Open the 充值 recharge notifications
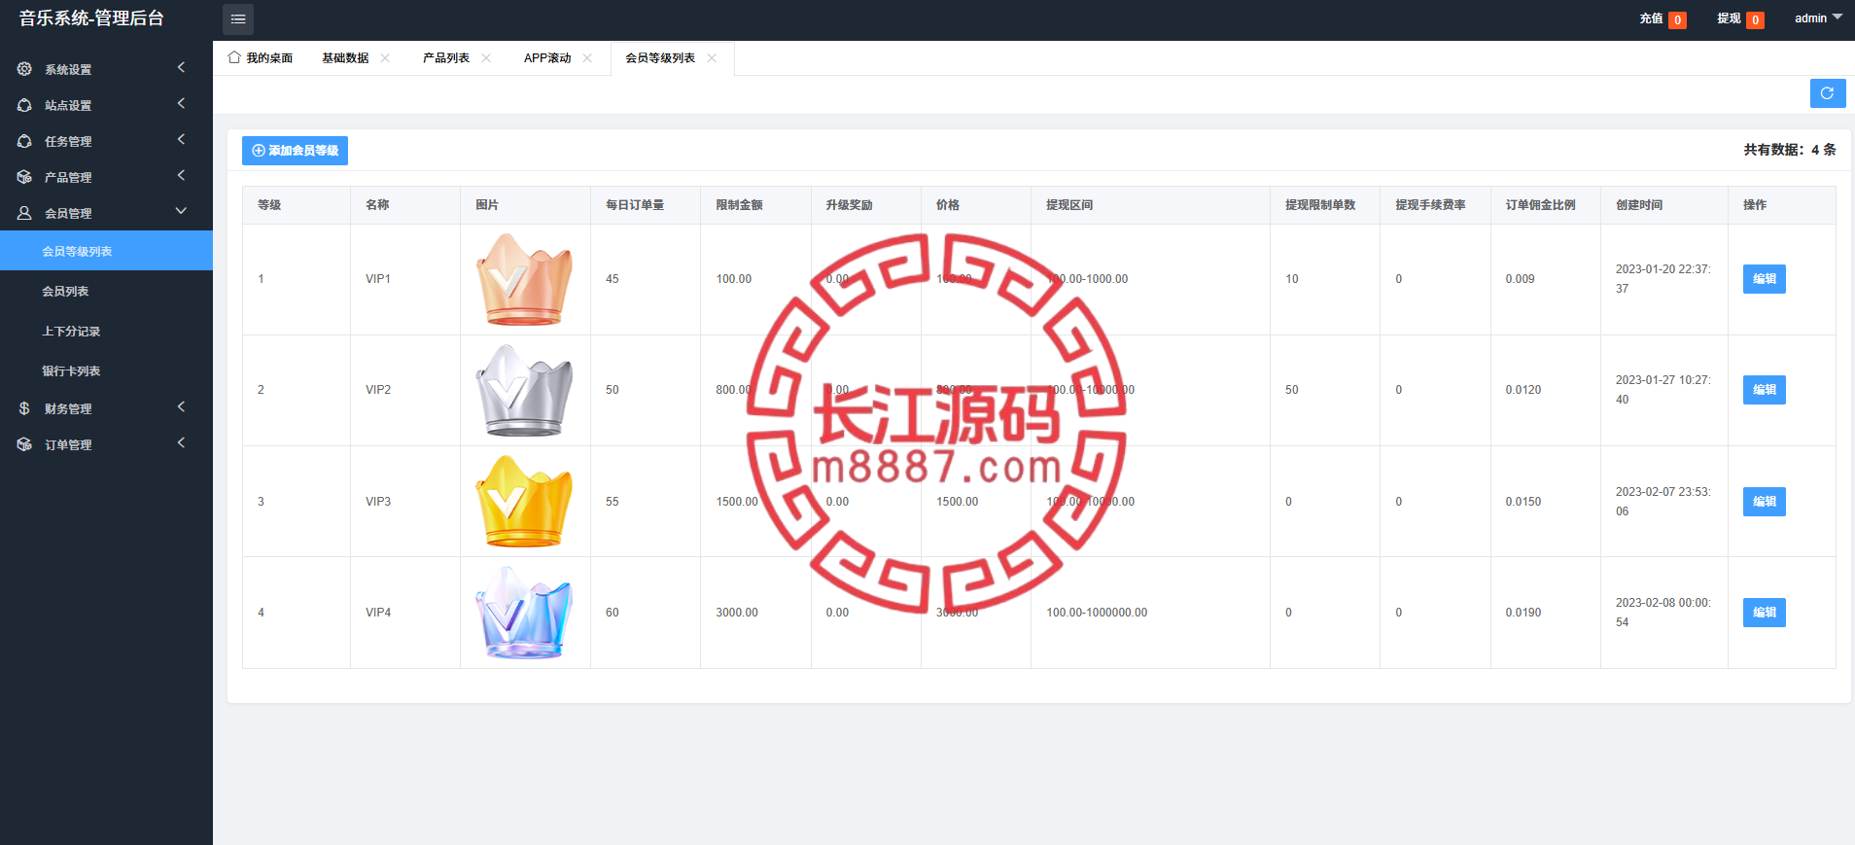Viewport: 1855px width, 845px height. [1662, 18]
